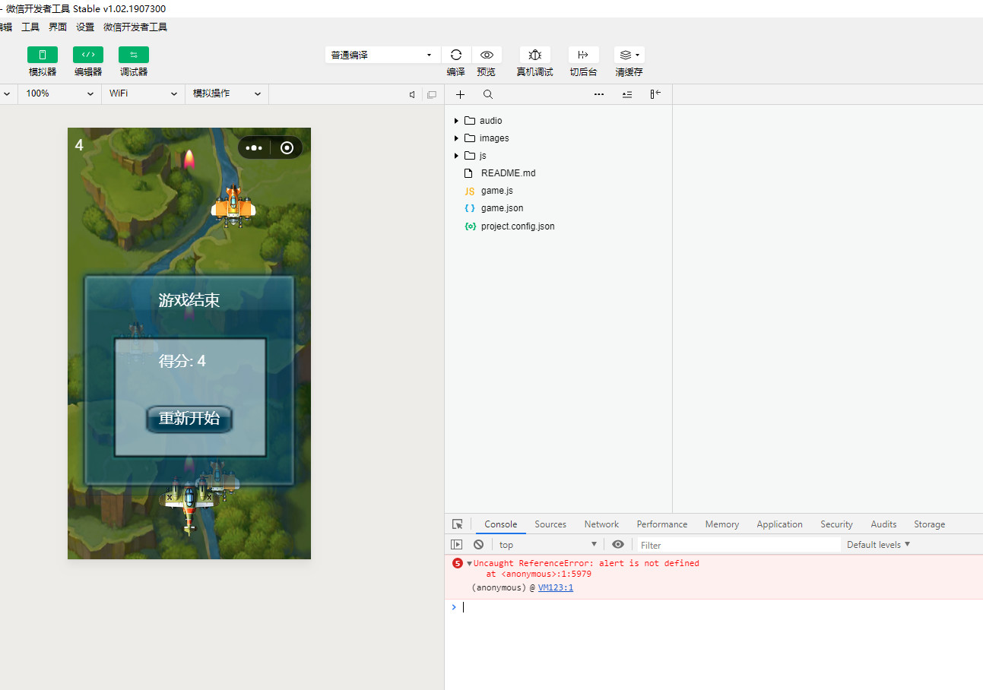Click the compile refresh icon

click(456, 55)
